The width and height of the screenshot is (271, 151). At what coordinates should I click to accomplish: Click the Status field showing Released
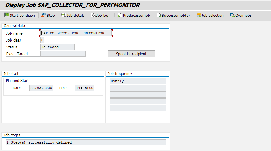pyautogui.click(x=58, y=47)
